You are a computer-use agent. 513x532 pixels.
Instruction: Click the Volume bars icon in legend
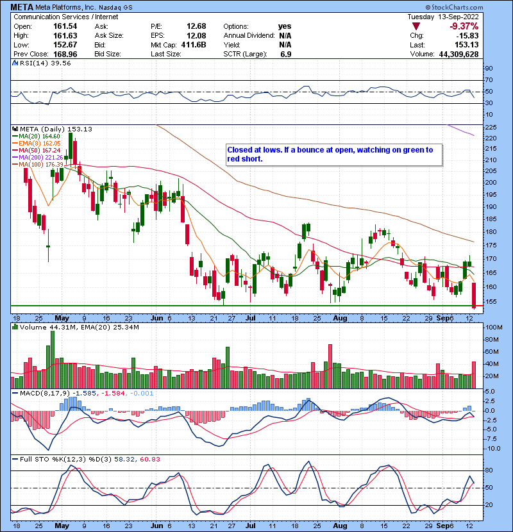click(15, 327)
